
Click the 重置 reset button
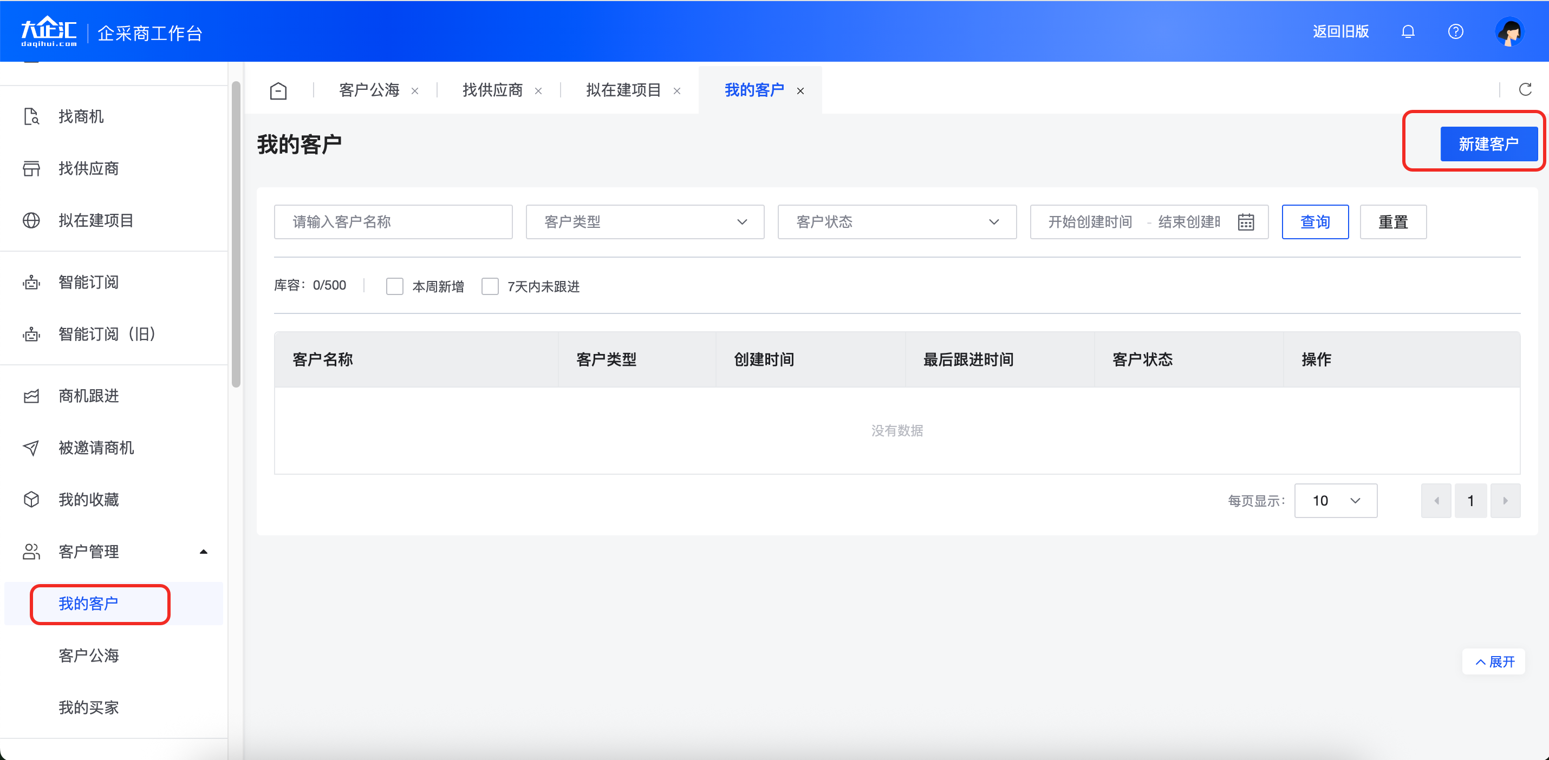pyautogui.click(x=1392, y=222)
